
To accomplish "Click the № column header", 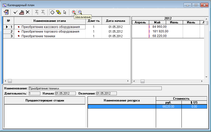I will [x=8, y=21].
